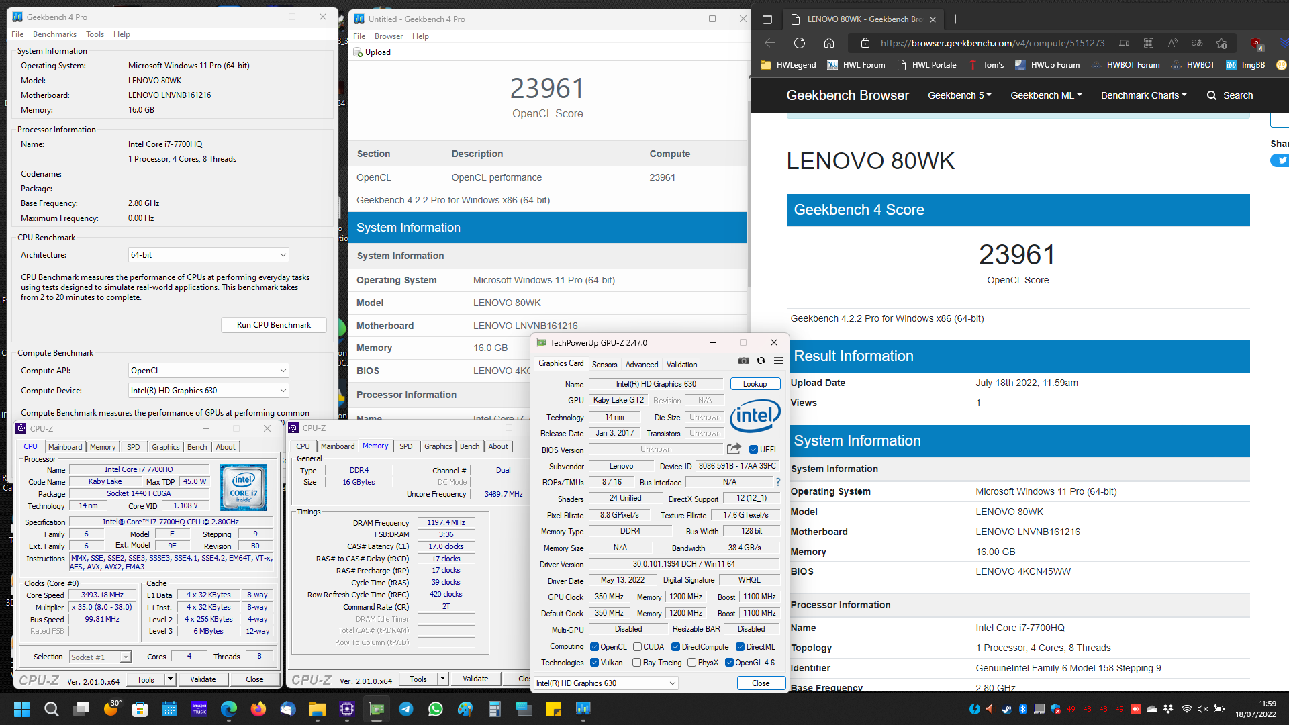Click the Steam tray icon
The height and width of the screenshot is (725, 1289).
point(1007,709)
